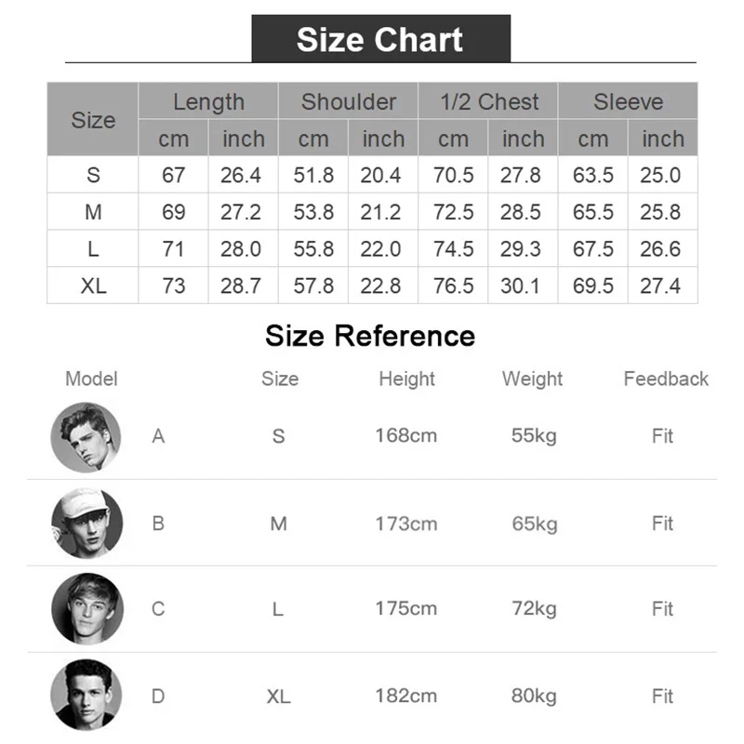This screenshot has width=744, height=744.
Task: Select the XL size row label
Action: pos(93,286)
